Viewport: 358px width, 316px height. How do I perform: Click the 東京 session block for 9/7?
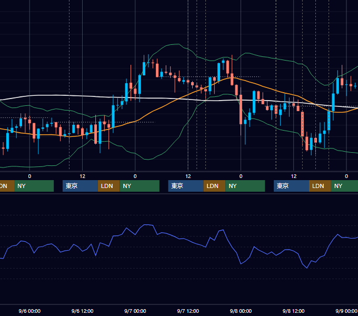pyautogui.click(x=186, y=186)
